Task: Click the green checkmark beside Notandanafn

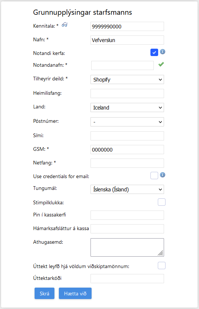Action: (x=161, y=64)
